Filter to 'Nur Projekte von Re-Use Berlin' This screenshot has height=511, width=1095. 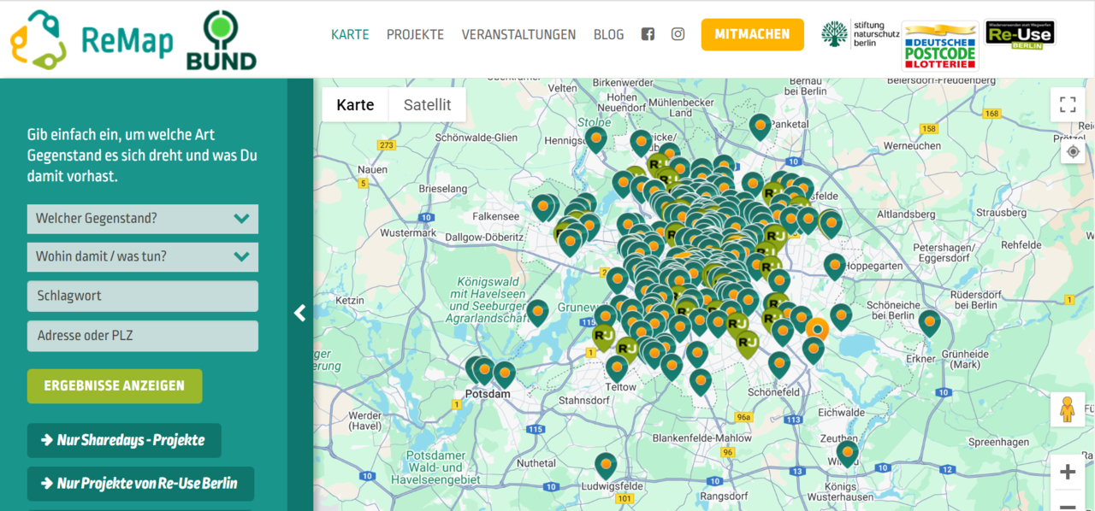click(x=140, y=484)
